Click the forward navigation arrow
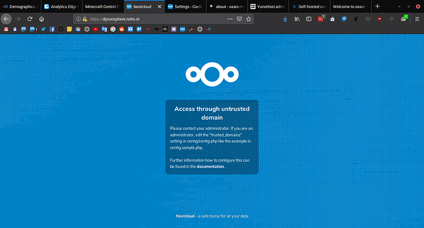Image resolution: width=424 pixels, height=228 pixels. (18, 19)
